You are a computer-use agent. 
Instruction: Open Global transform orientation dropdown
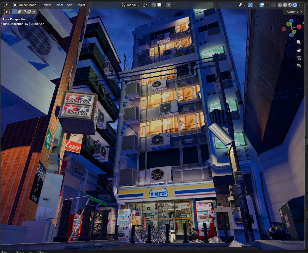pyautogui.click(x=130, y=5)
